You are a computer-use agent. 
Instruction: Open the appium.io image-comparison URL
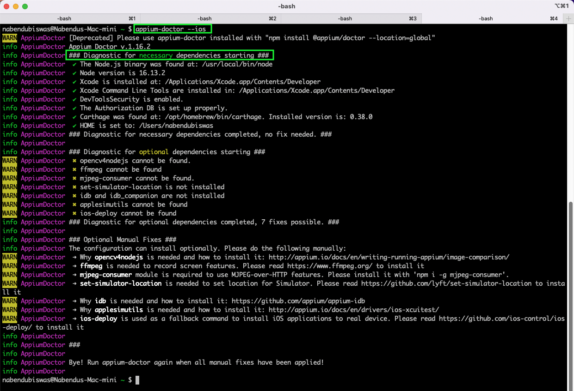click(389, 257)
